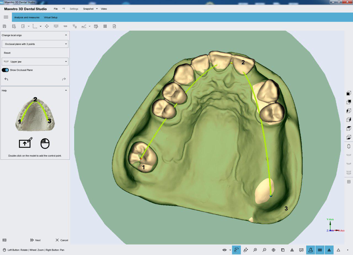Click the teeth arch toolbar icon
Screen dimensions: 353x255
click(x=56, y=26)
